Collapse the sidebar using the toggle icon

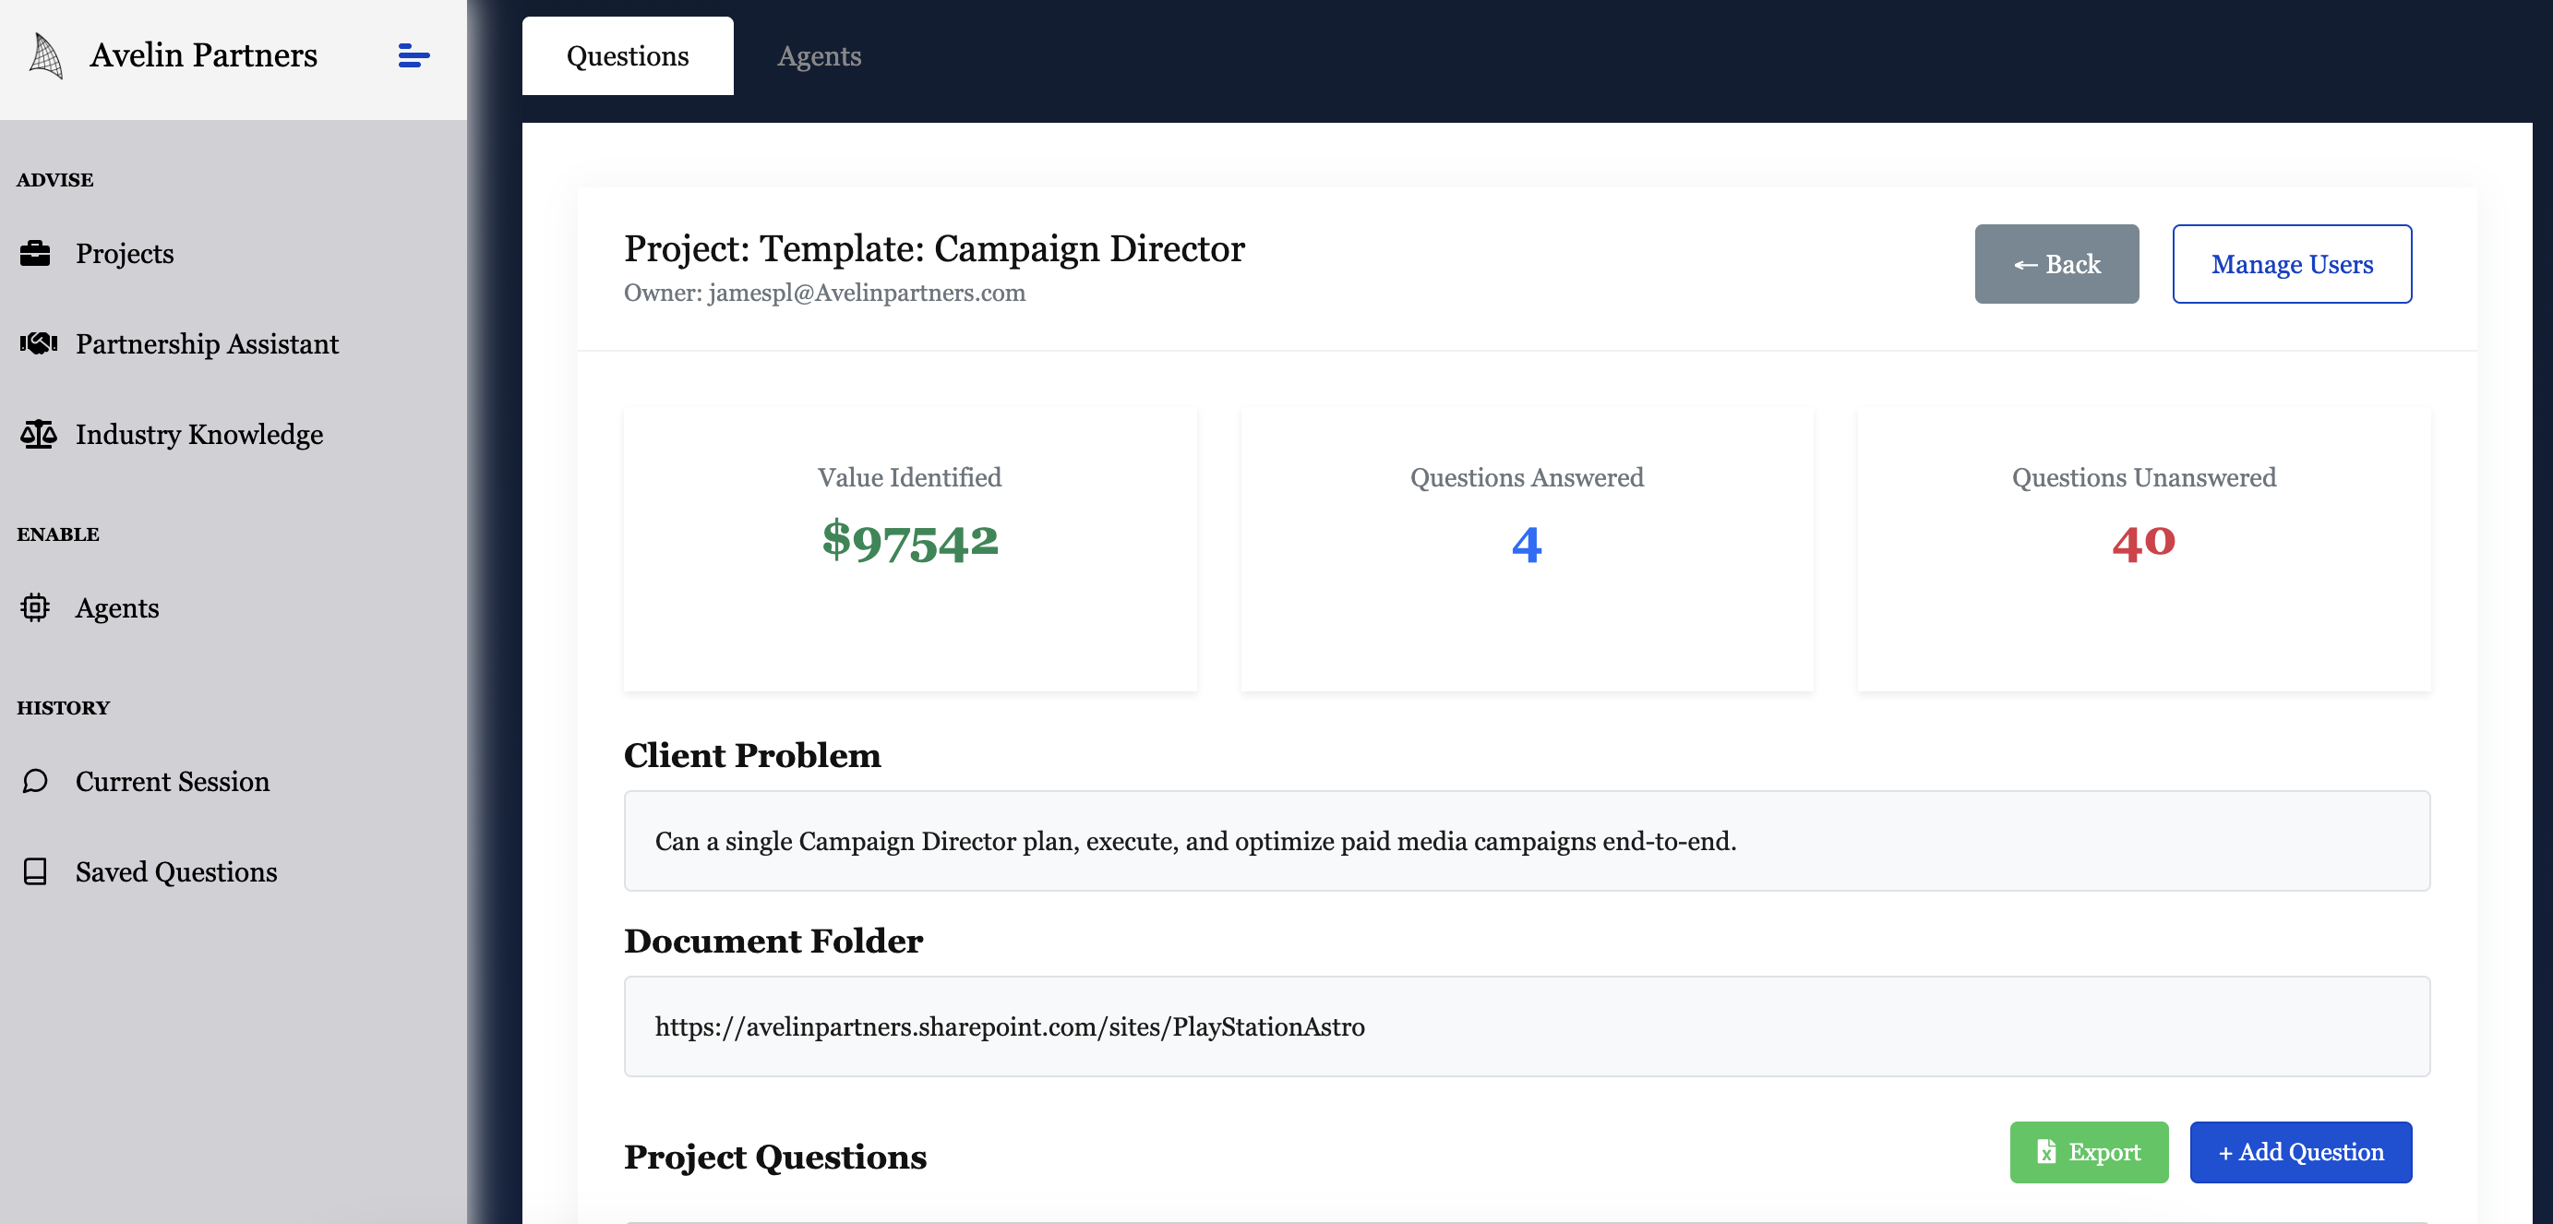point(413,56)
